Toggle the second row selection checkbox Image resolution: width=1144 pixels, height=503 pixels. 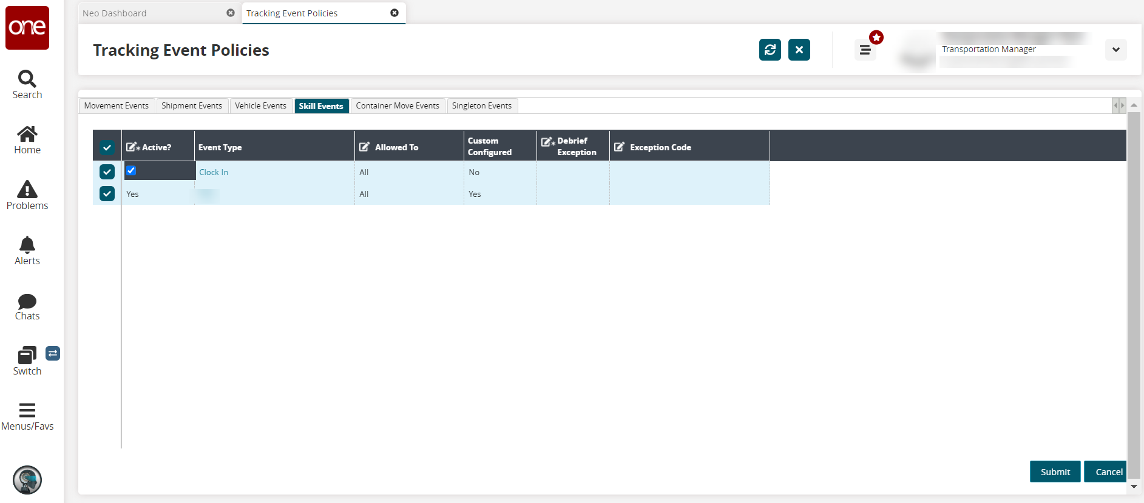click(x=107, y=193)
